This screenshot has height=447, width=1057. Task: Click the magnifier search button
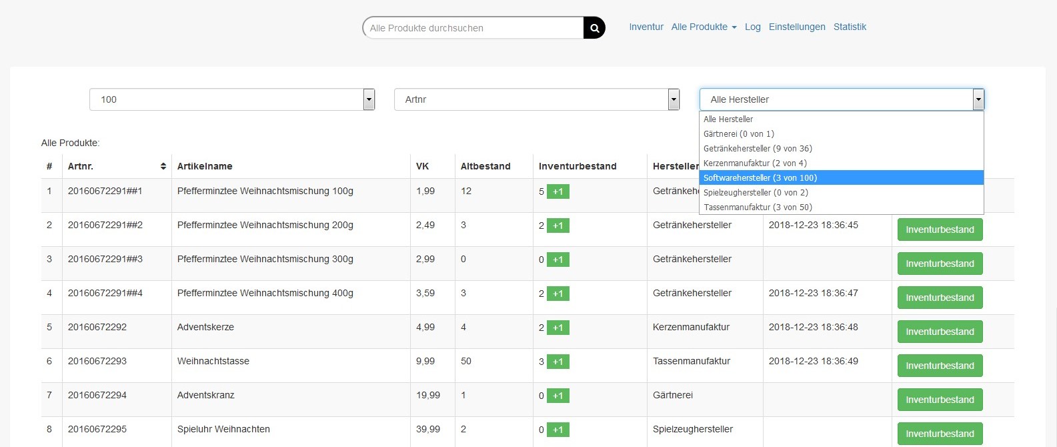pyautogui.click(x=594, y=28)
